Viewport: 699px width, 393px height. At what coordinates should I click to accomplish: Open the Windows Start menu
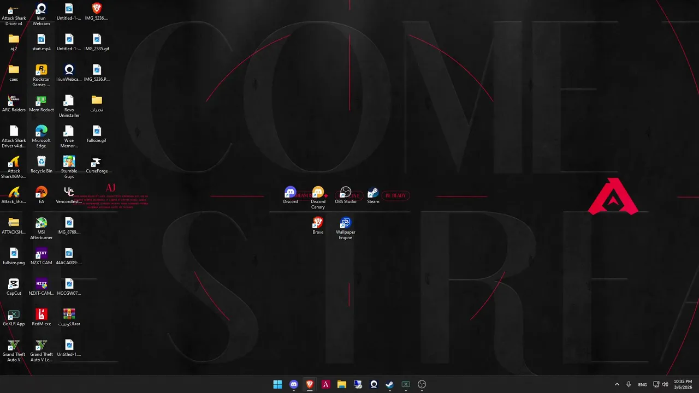click(x=277, y=384)
